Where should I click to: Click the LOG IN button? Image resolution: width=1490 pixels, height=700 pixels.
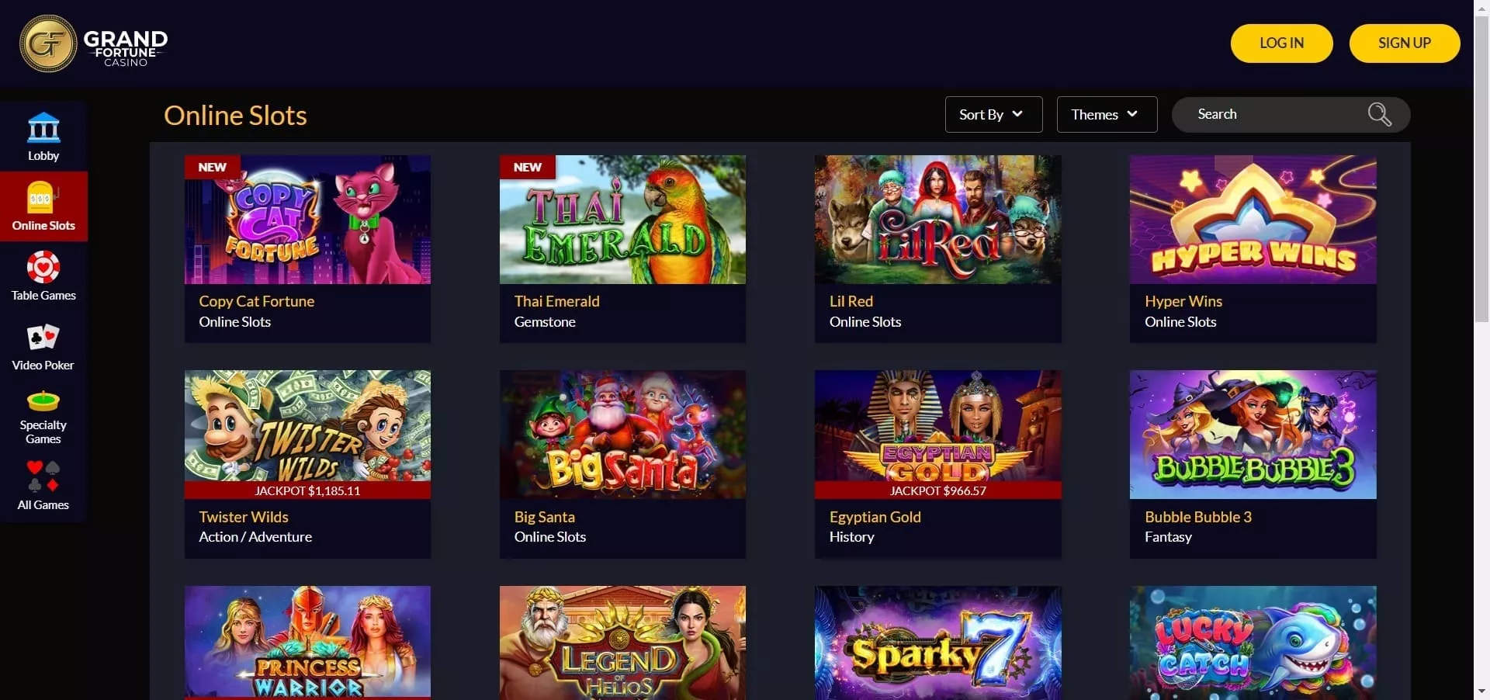pyautogui.click(x=1281, y=43)
